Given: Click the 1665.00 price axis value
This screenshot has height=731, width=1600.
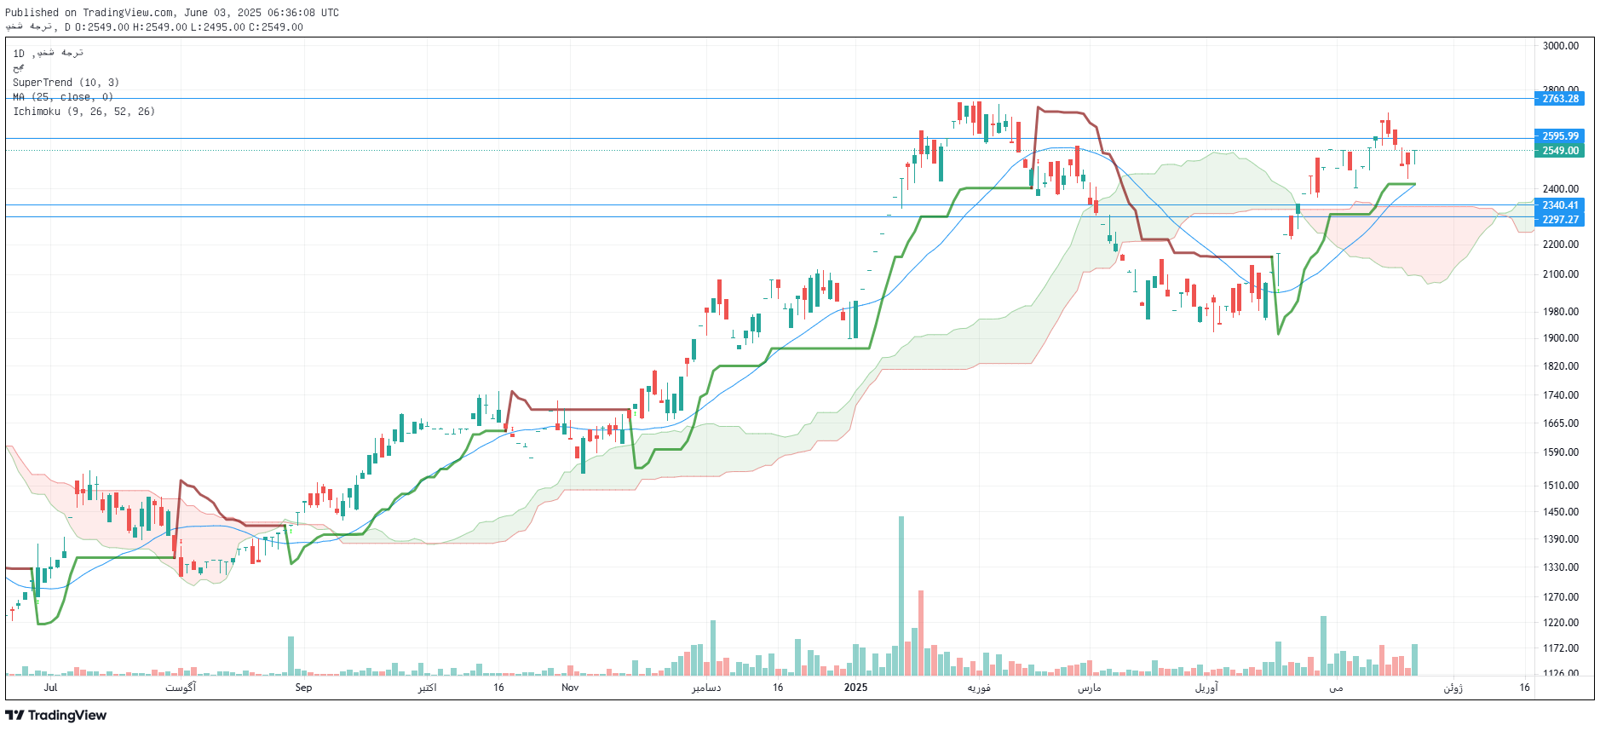Looking at the screenshot, I should 1561,423.
